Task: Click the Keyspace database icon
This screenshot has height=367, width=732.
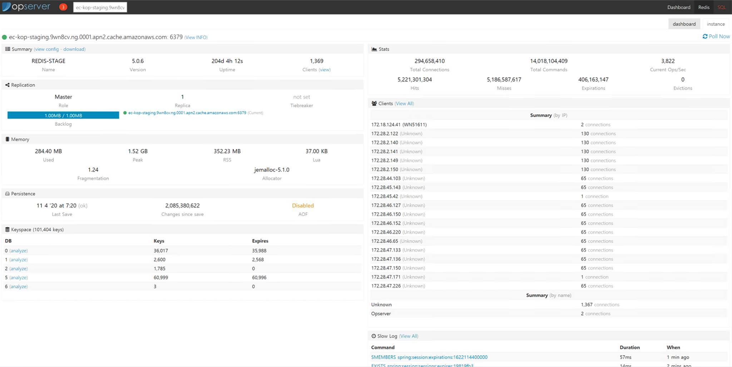Action: 7,229
